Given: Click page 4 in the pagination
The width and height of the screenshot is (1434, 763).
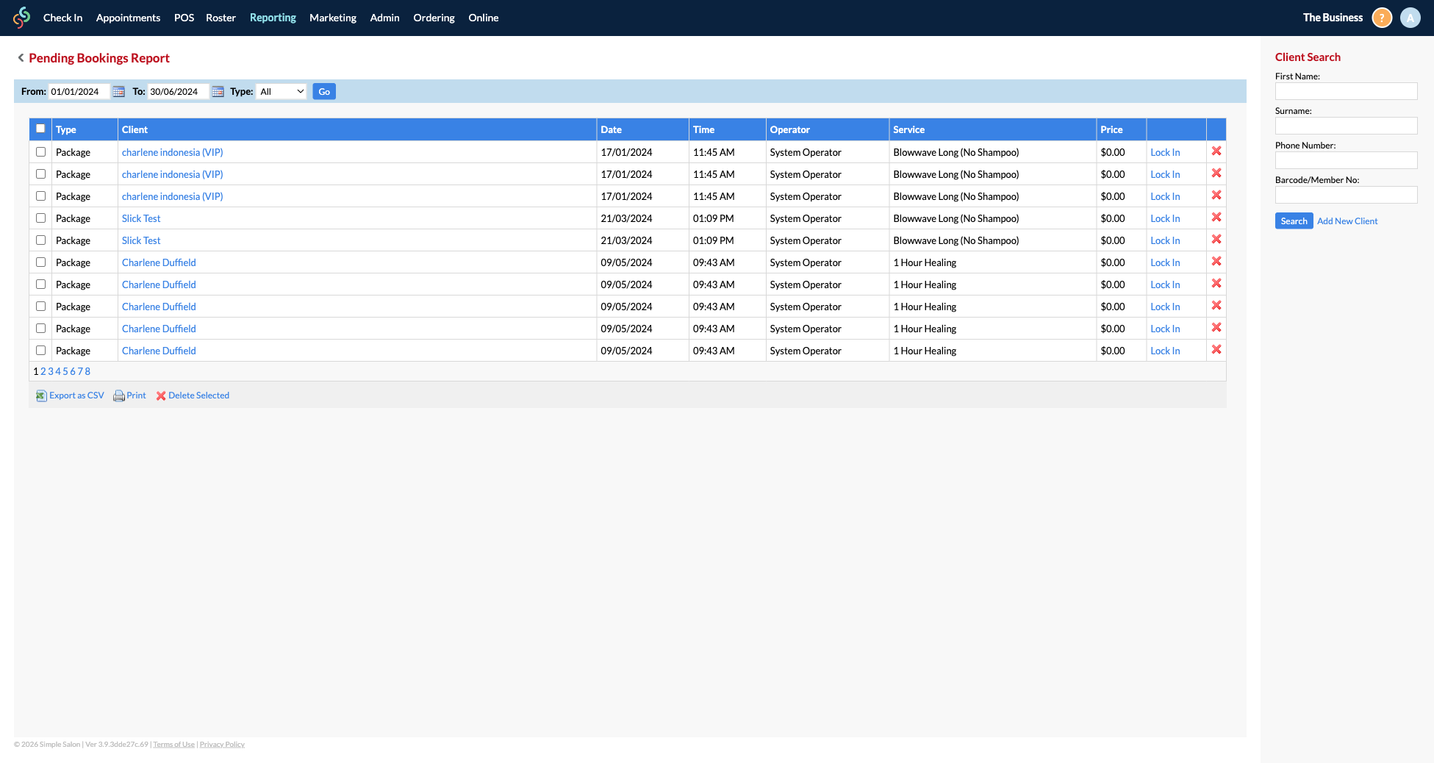Looking at the screenshot, I should pyautogui.click(x=58, y=371).
